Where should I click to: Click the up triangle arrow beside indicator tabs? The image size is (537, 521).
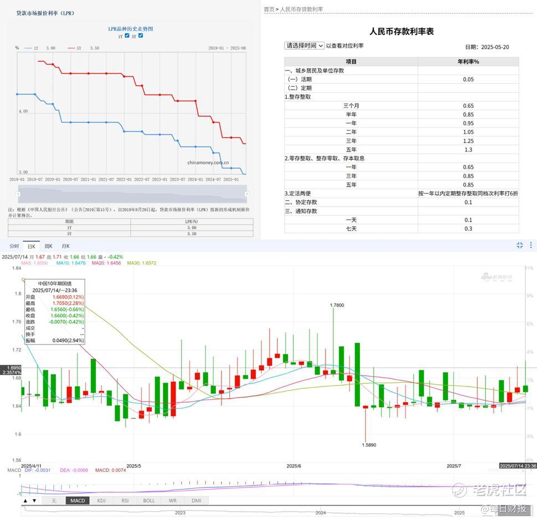point(25,501)
